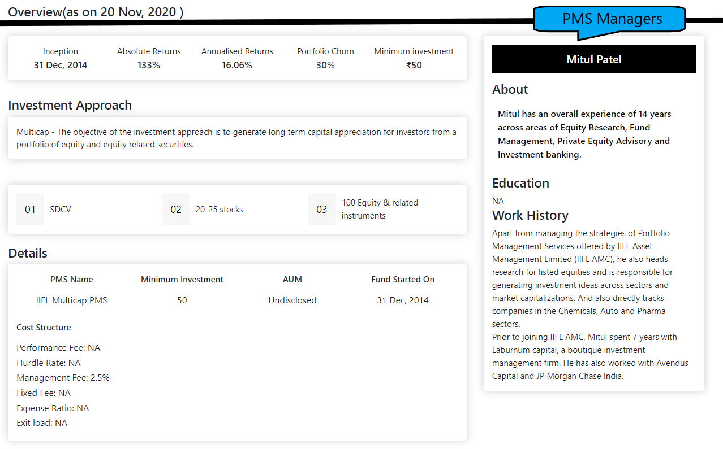
Task: Click the Fund Started On column header
Action: click(x=403, y=280)
